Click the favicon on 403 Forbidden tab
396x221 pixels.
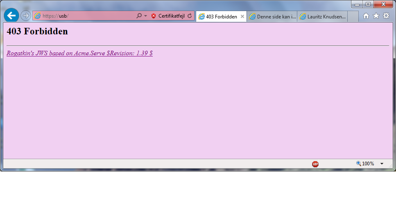click(x=201, y=17)
